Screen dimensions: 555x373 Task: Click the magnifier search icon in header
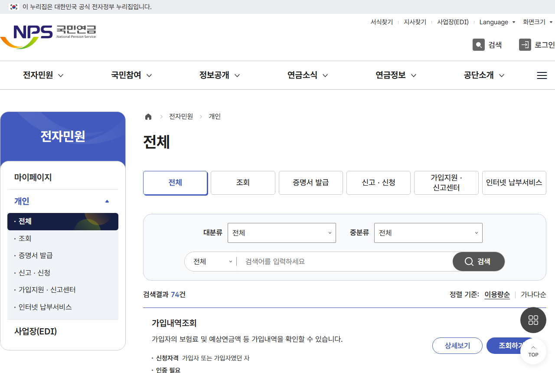point(479,45)
